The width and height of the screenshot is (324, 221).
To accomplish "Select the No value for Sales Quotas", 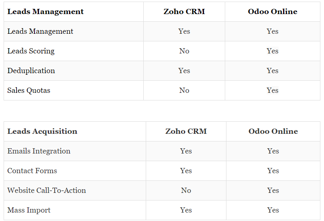I will tap(184, 90).
